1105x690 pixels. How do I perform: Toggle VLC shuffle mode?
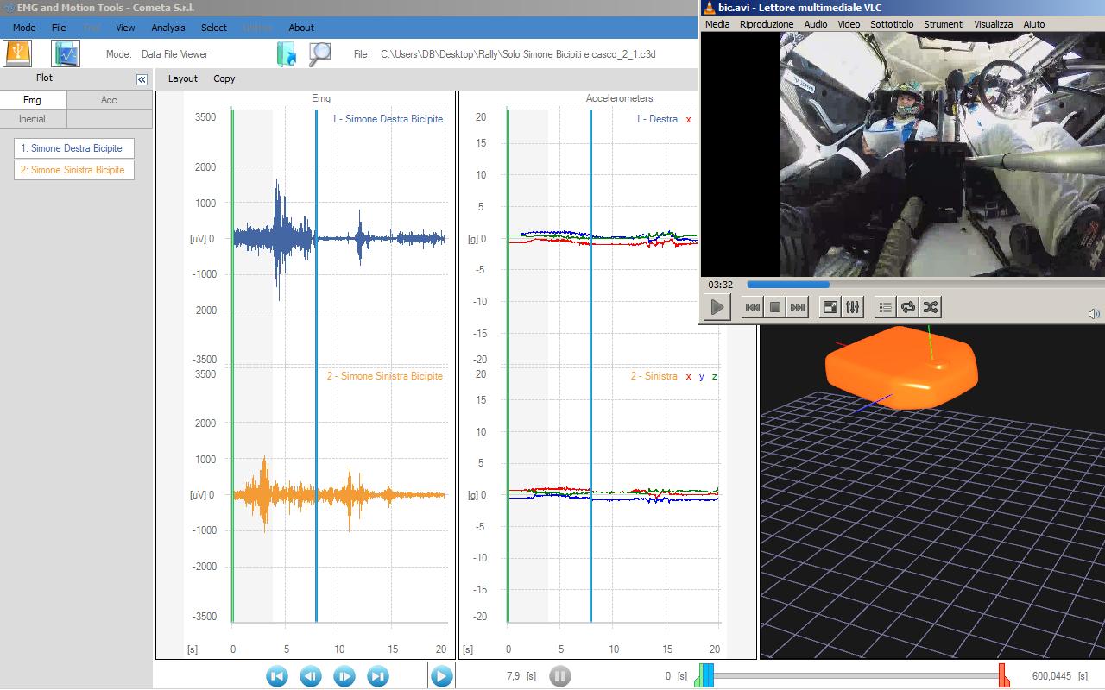click(x=931, y=307)
